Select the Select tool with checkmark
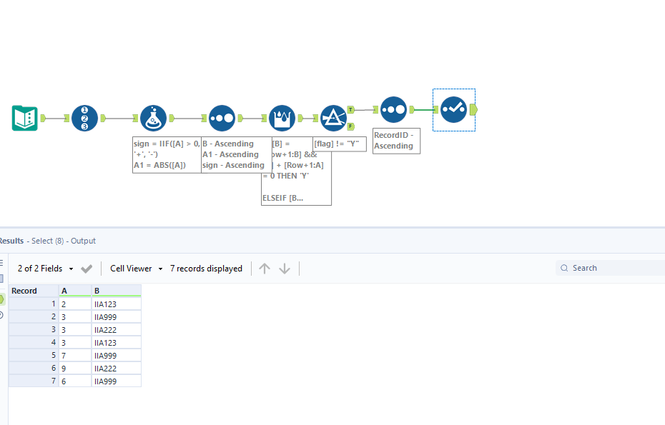This screenshot has width=665, height=425. click(x=454, y=110)
